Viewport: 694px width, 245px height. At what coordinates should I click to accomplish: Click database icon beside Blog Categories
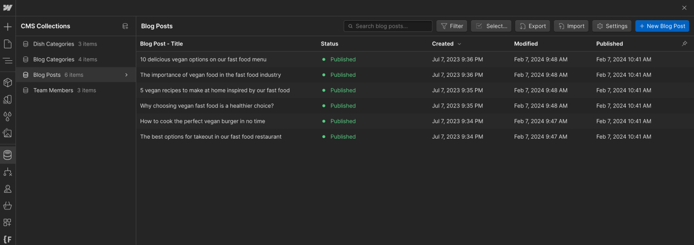tap(26, 59)
